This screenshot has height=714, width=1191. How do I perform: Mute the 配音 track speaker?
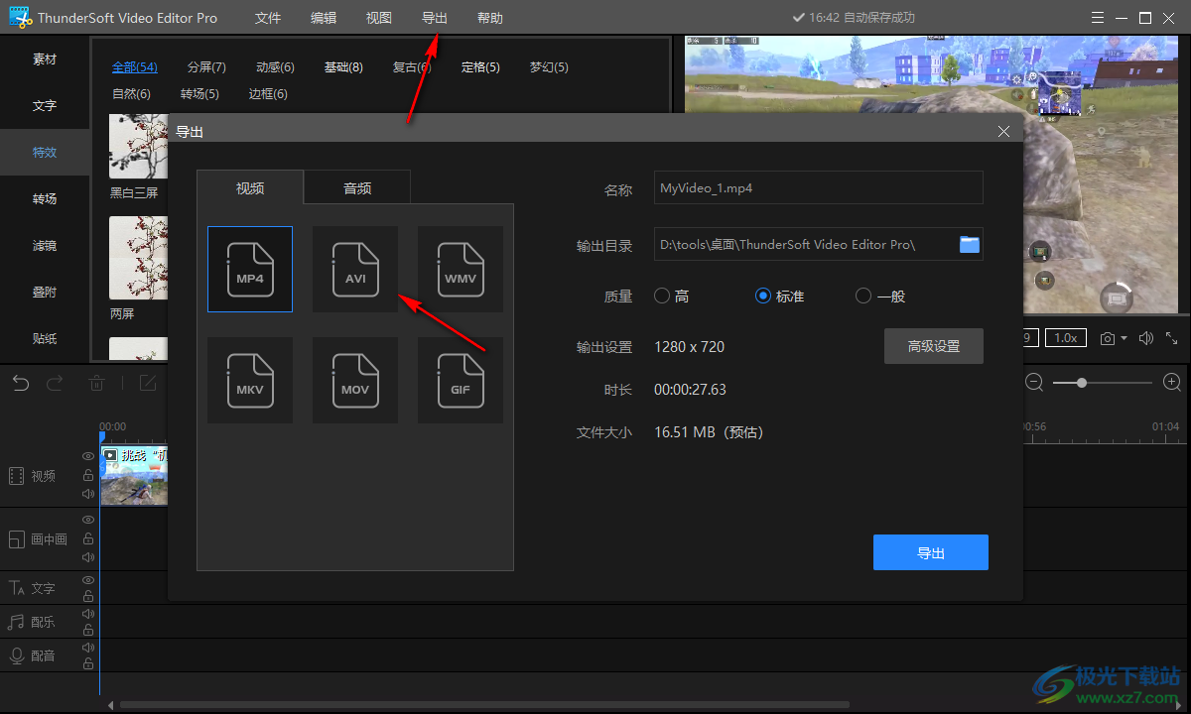(88, 647)
